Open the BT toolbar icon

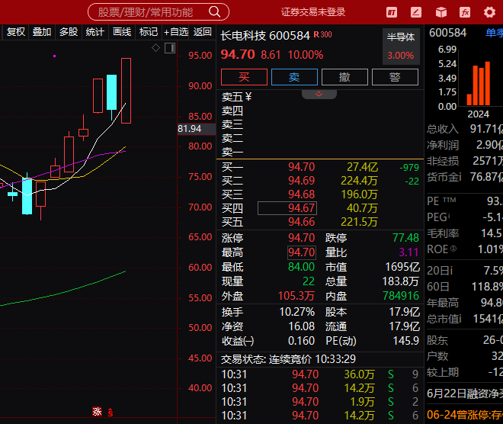(x=392, y=12)
